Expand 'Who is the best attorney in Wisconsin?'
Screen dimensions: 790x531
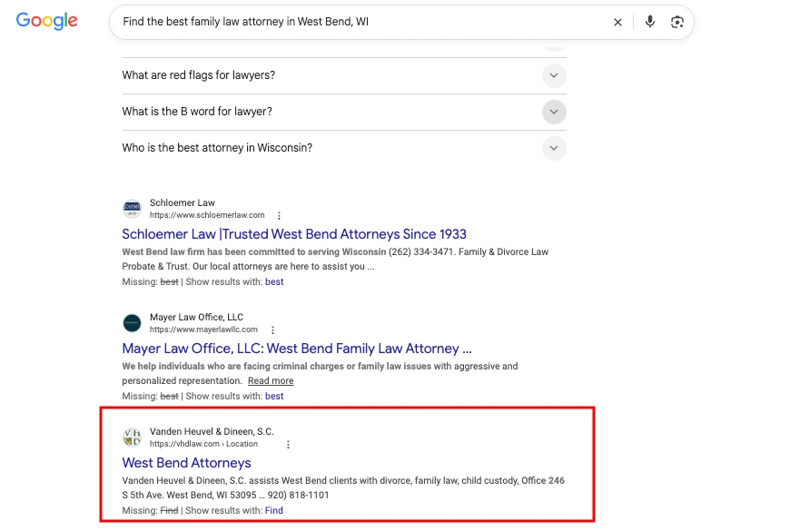[x=344, y=148]
